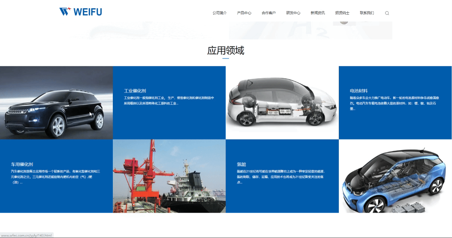Open the search icon in navigation bar
Screen dimensions: 452x238
pos(387,13)
